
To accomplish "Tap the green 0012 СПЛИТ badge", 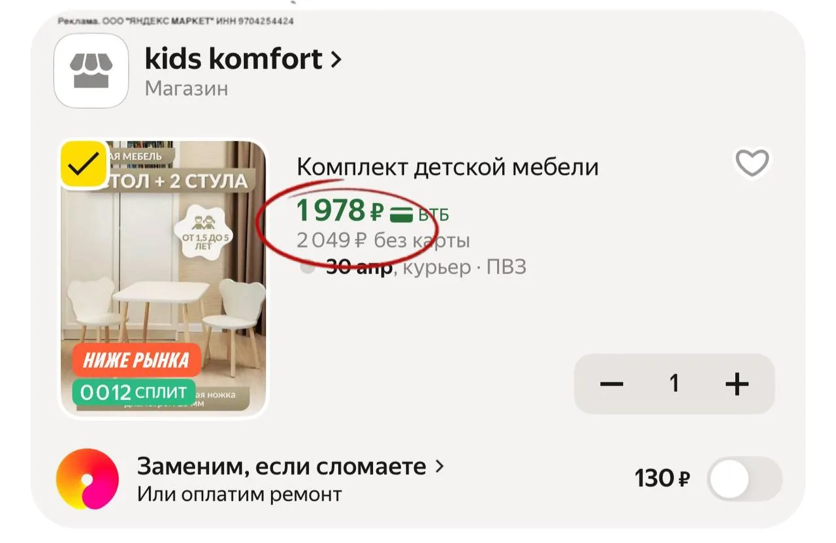I will (134, 392).
